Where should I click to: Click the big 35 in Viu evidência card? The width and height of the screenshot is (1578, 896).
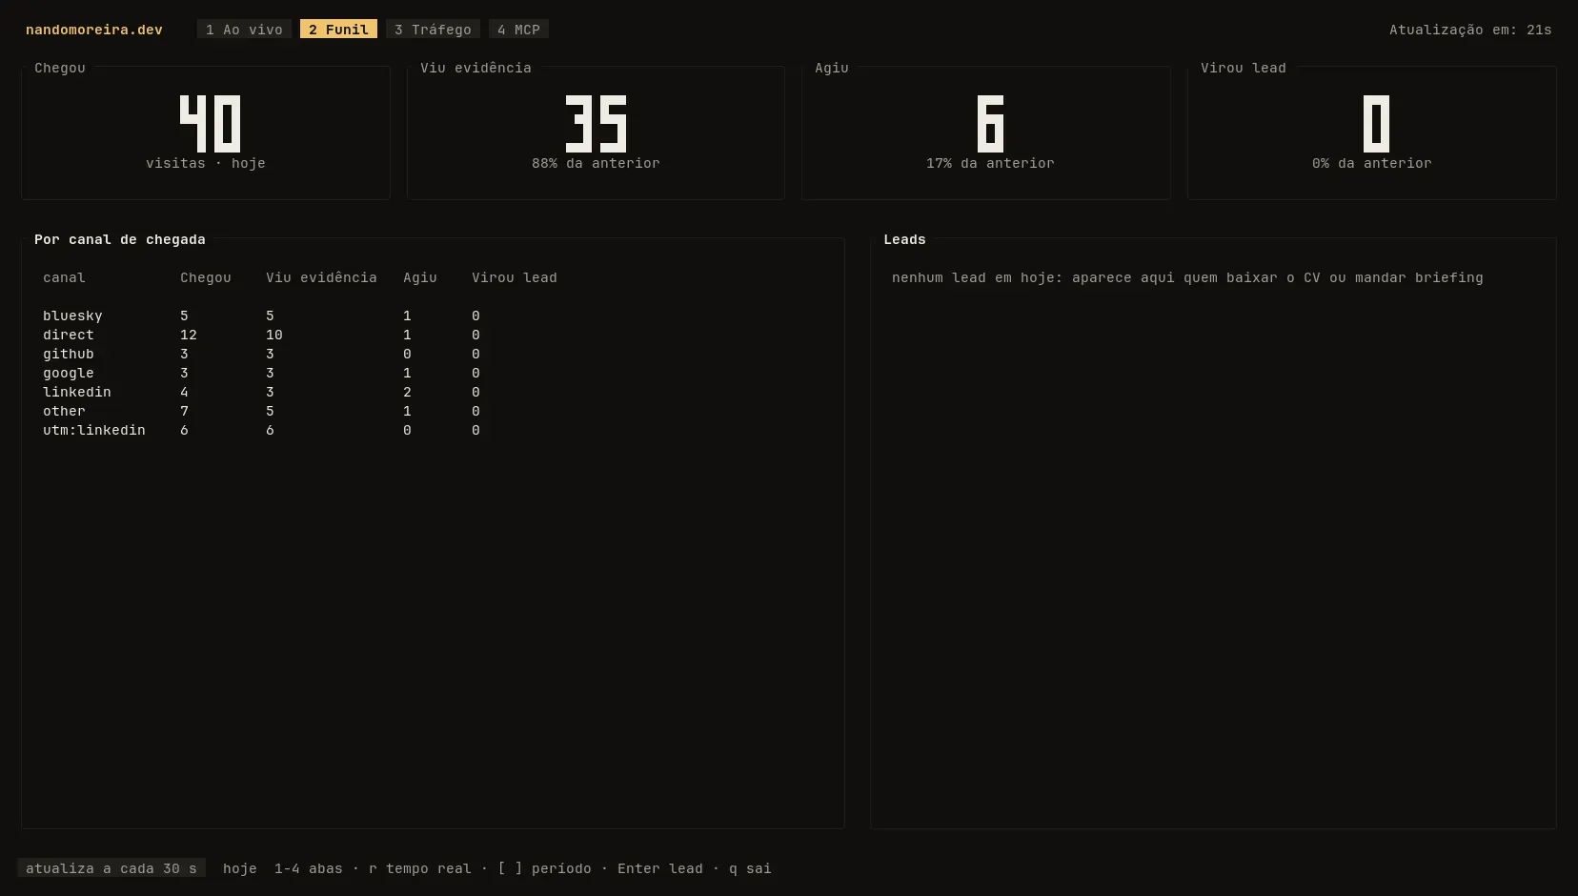(596, 124)
